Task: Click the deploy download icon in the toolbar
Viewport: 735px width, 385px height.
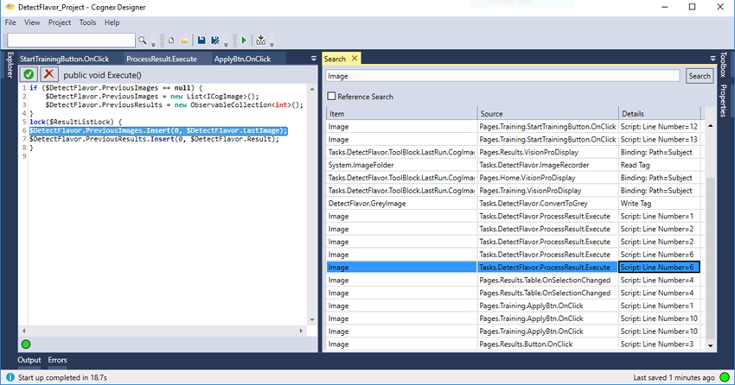Action: coord(261,41)
